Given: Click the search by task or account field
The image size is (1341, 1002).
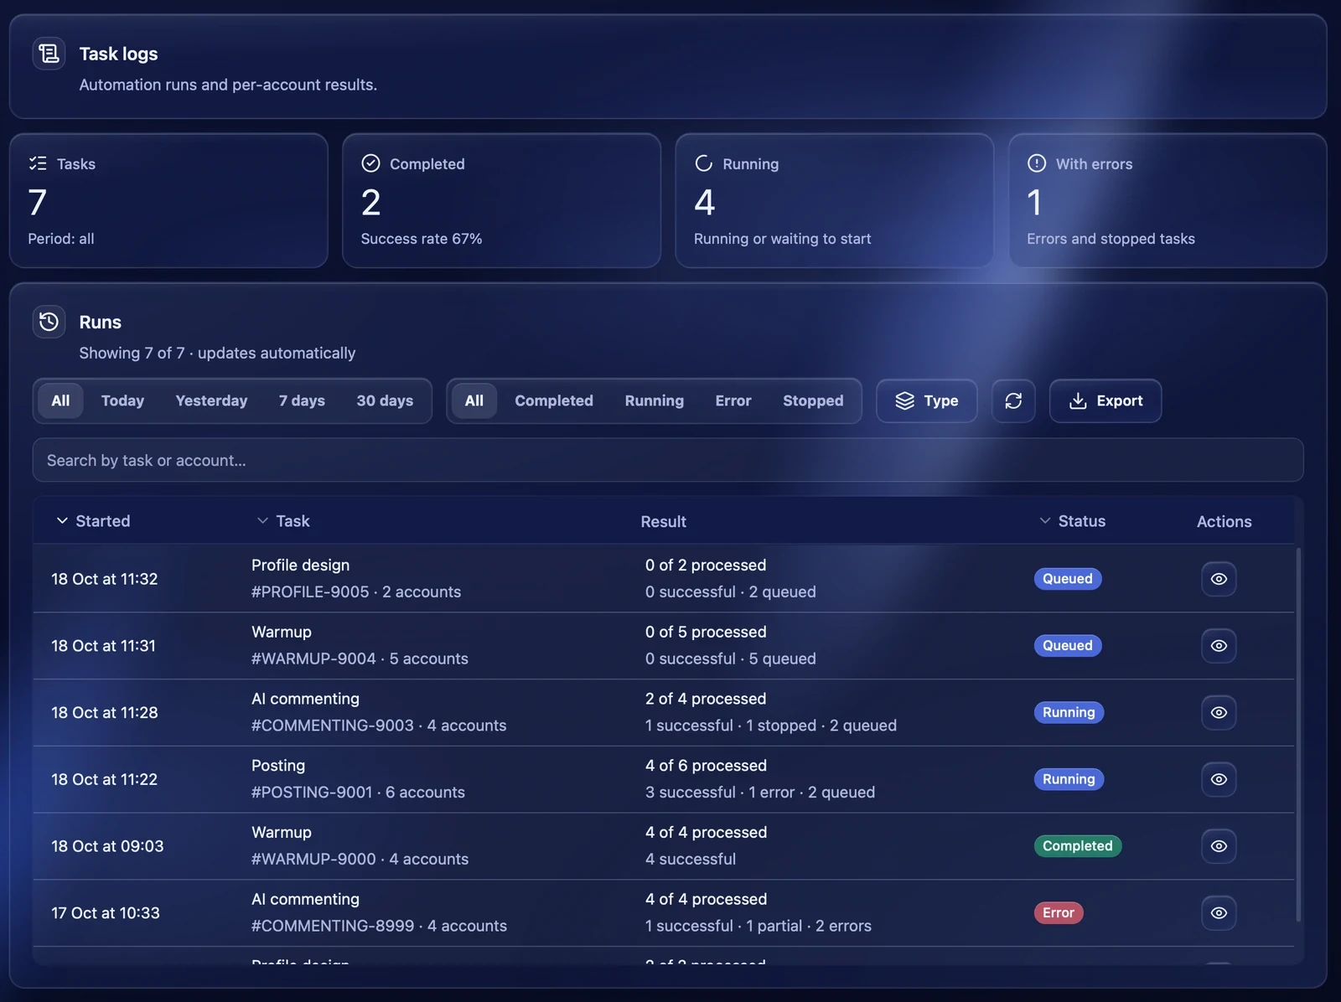Looking at the screenshot, I should 668,460.
